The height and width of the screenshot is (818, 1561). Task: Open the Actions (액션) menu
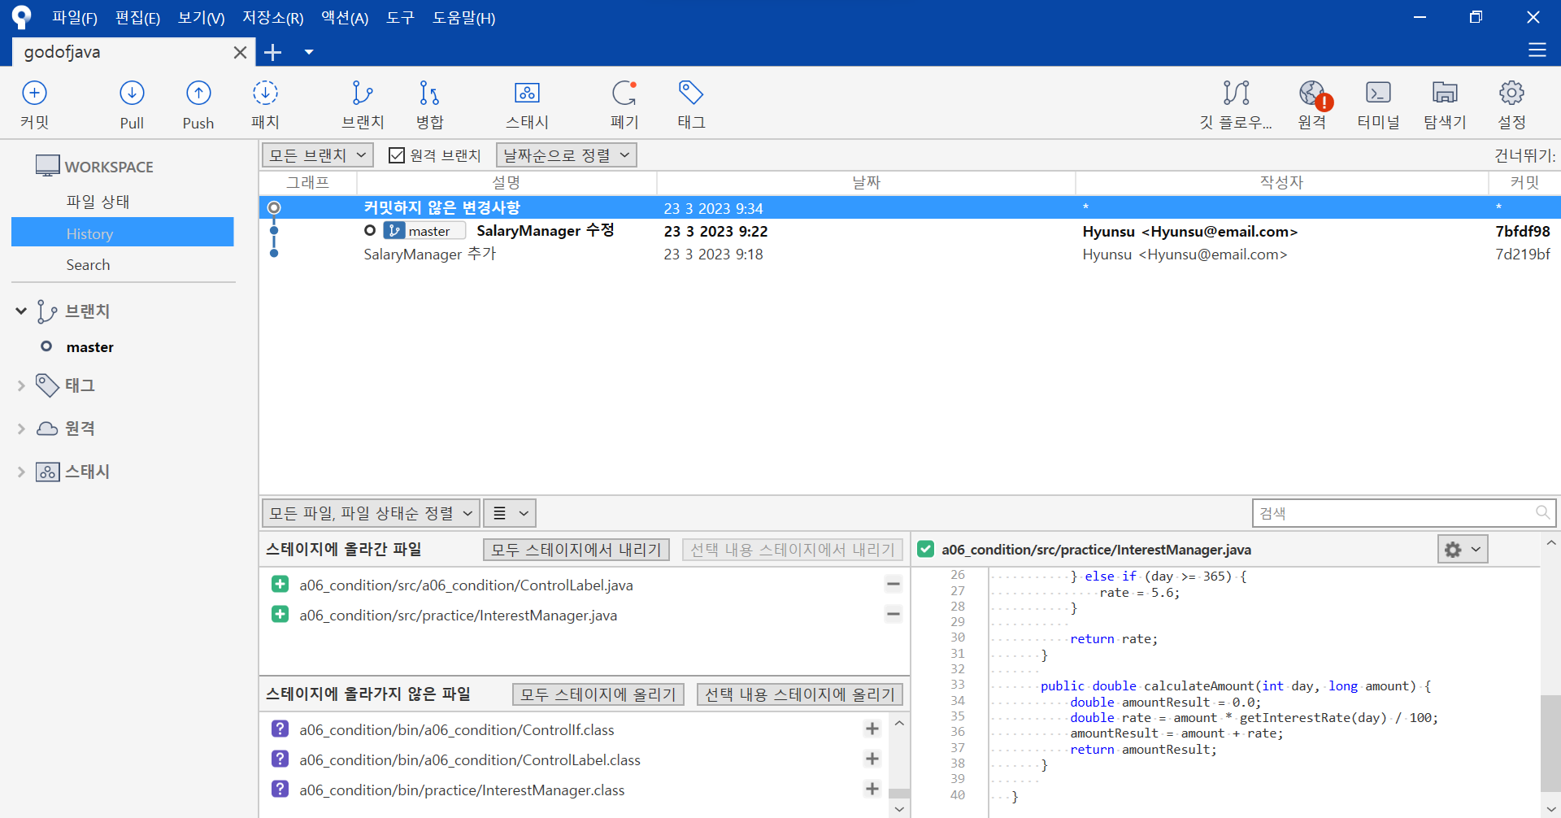pyautogui.click(x=345, y=18)
